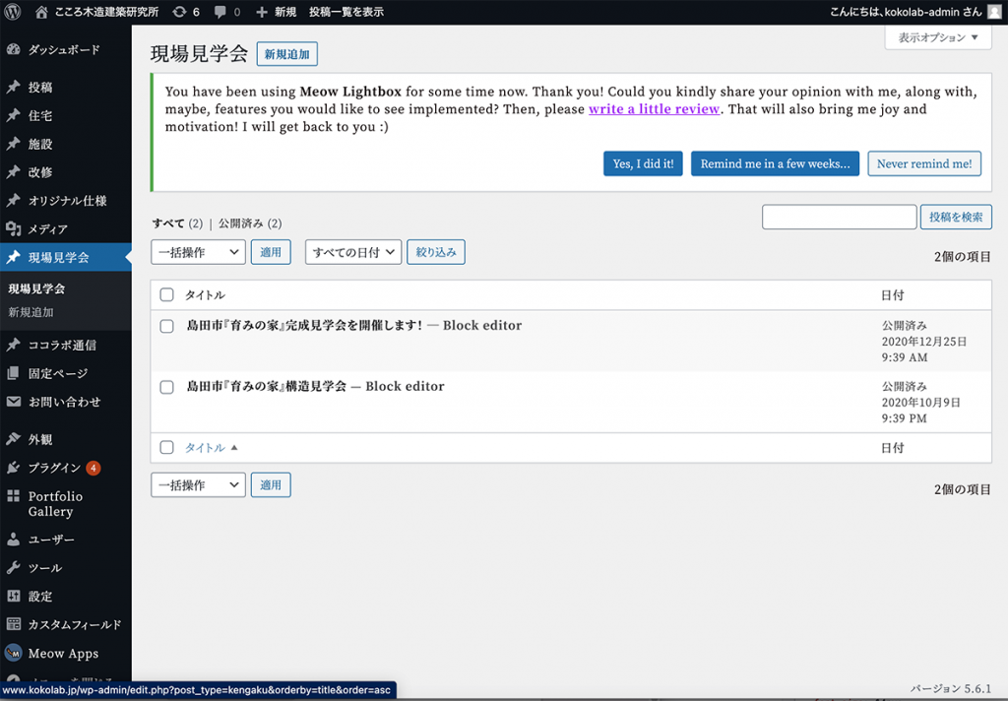
Task: Open the comments bubble icon
Action: pos(220,12)
